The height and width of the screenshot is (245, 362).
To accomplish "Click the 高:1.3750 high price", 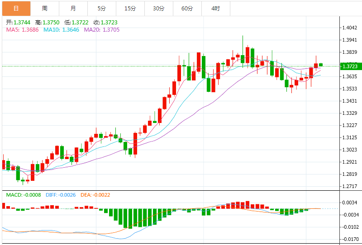I will point(48,23).
